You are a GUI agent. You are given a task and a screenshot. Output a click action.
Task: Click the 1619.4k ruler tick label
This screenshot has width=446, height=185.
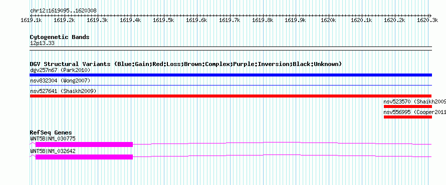(x=131, y=20)
